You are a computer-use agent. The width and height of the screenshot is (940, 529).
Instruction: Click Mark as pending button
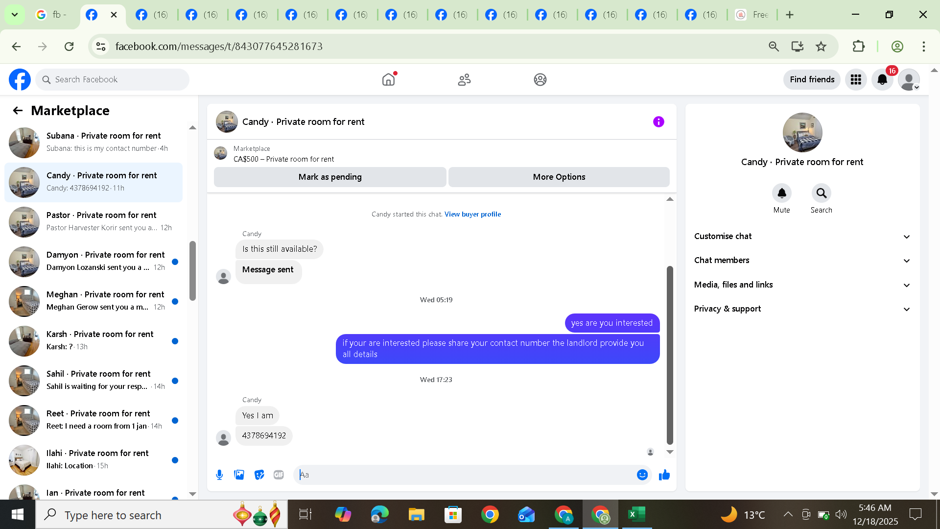point(330,177)
